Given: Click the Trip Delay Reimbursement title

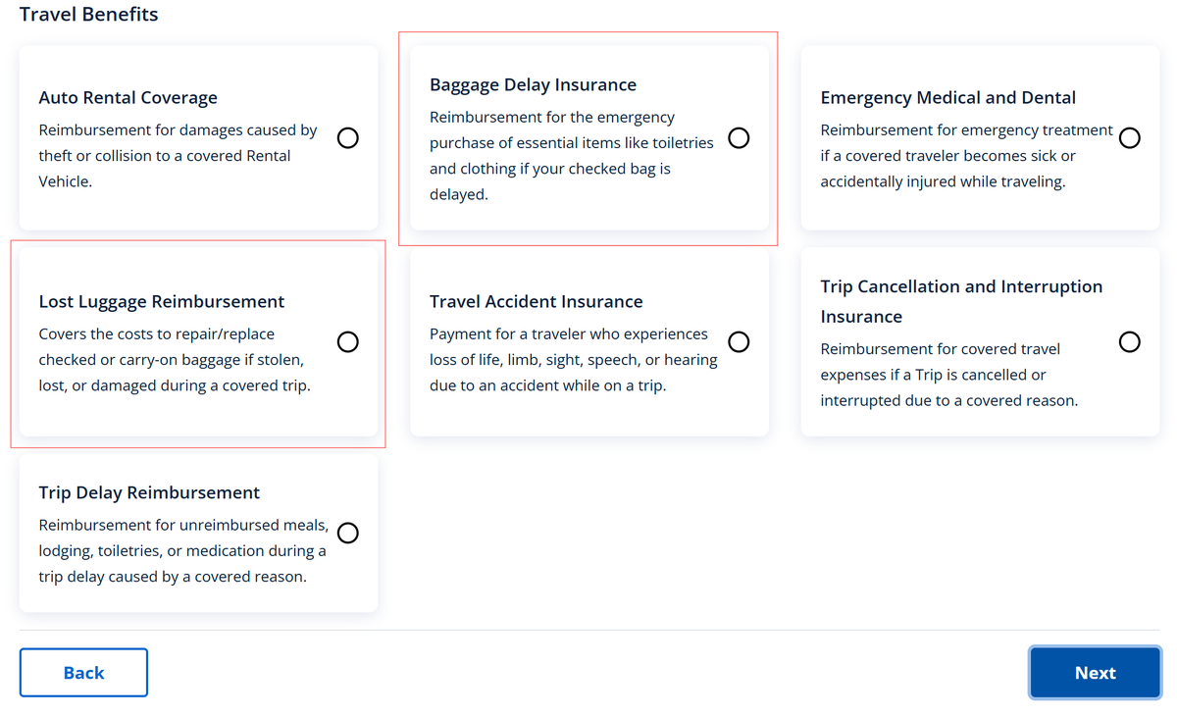Looking at the screenshot, I should point(149,493).
